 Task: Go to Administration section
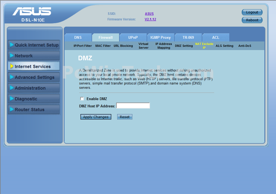coord(34,88)
